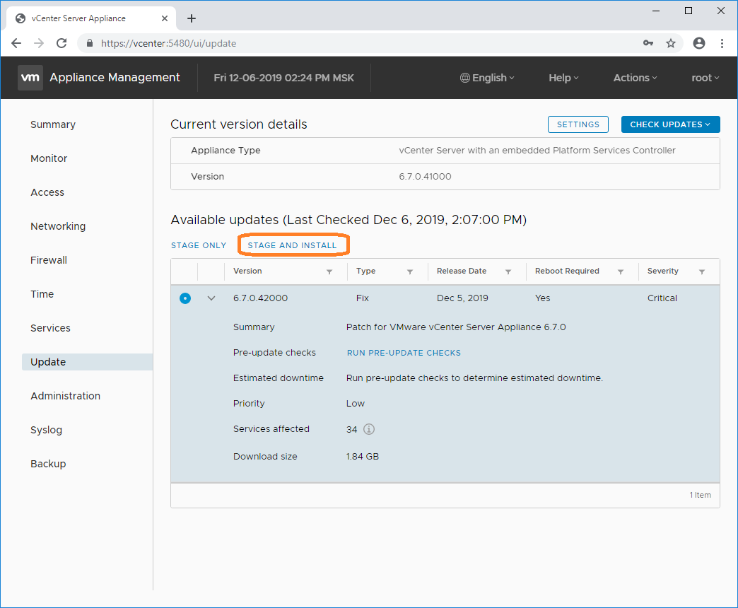Image resolution: width=738 pixels, height=608 pixels.
Task: Filter the Severity column
Action: pyautogui.click(x=702, y=271)
